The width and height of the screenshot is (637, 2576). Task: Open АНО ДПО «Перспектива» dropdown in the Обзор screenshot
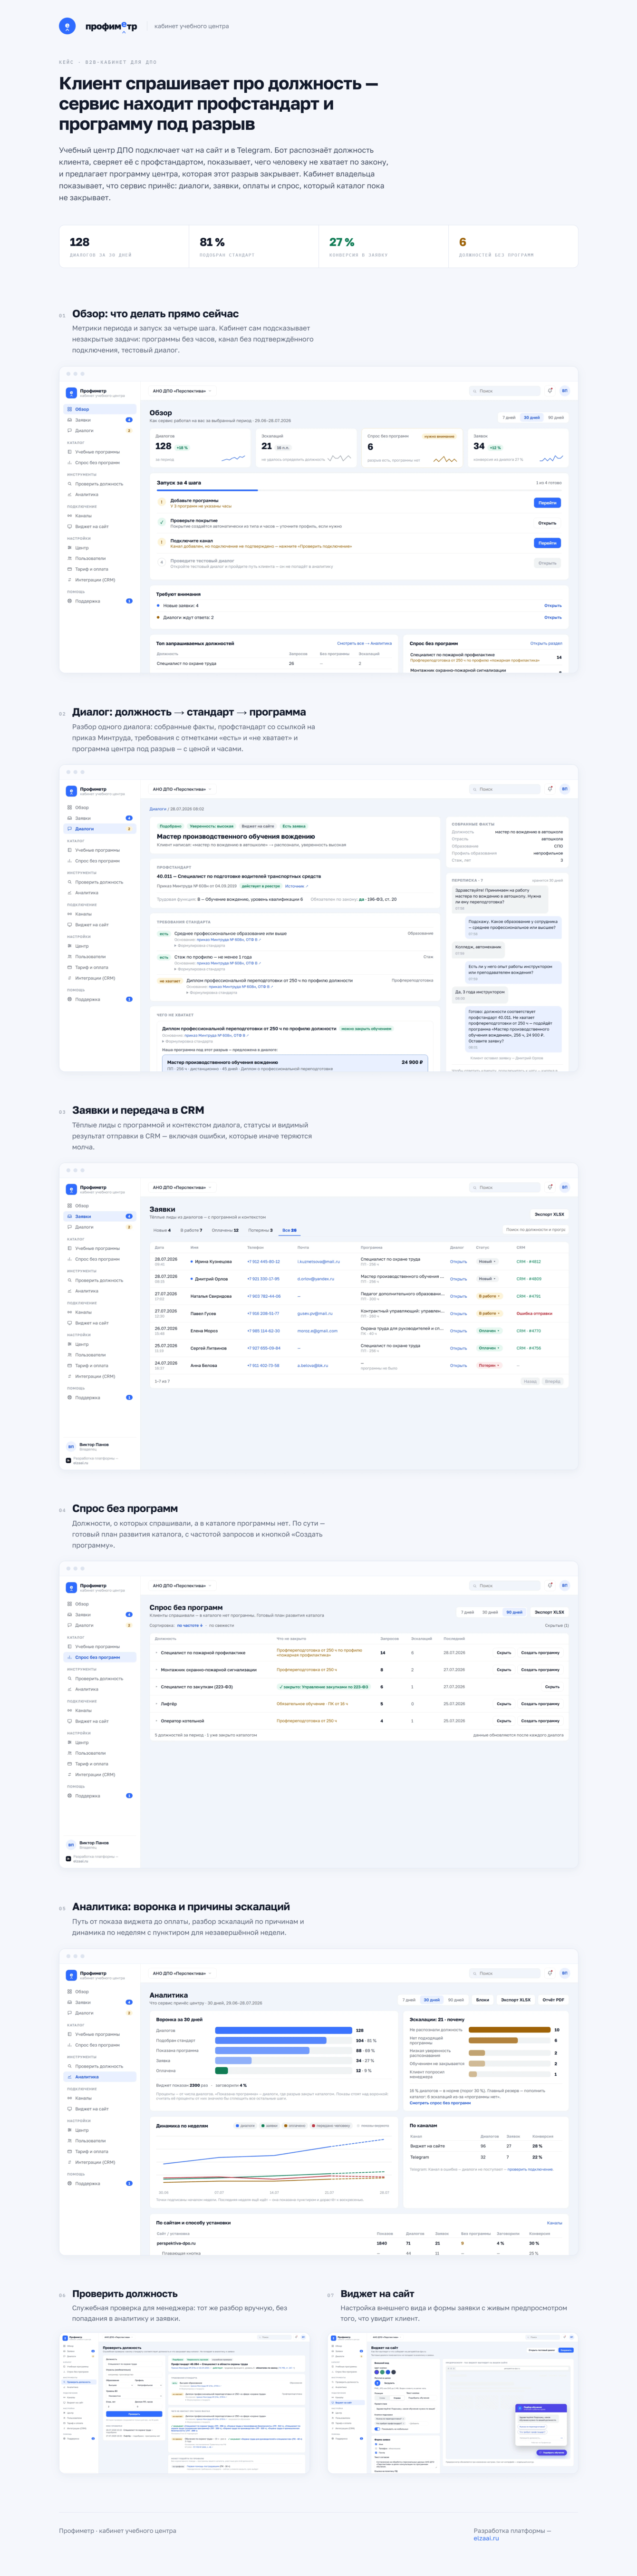pos(182,391)
